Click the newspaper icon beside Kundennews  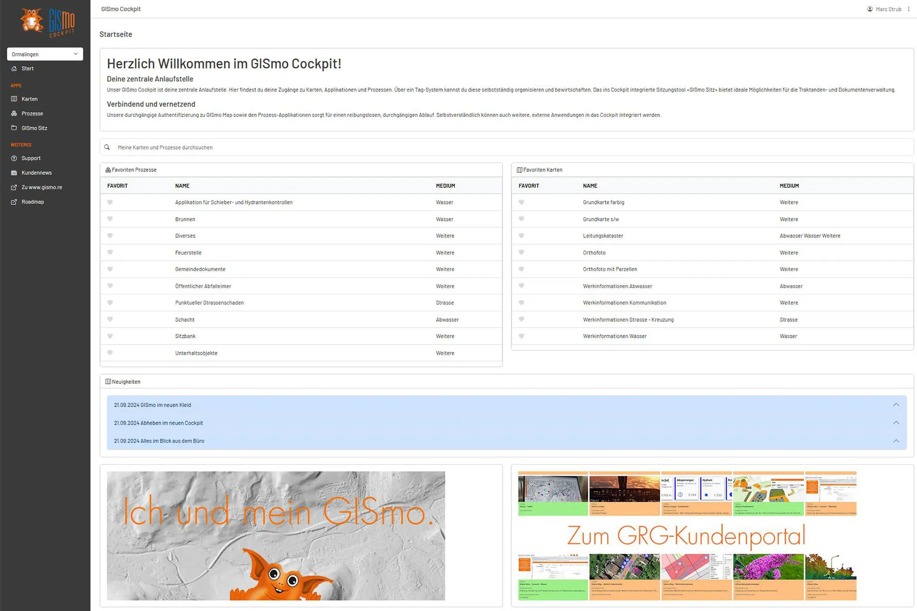click(14, 173)
